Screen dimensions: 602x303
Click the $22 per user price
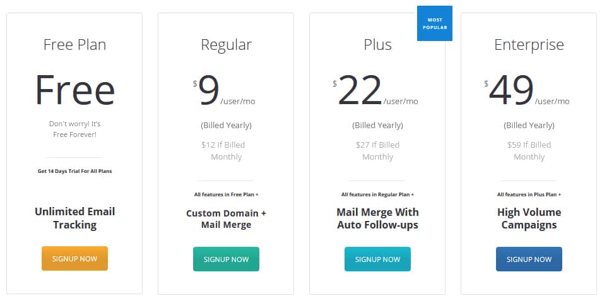375,91
